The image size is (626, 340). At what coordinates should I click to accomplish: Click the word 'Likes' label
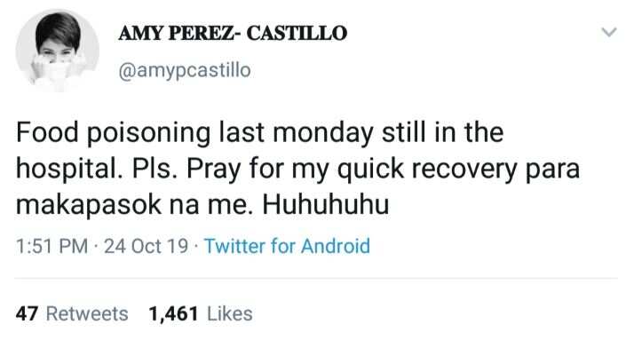[x=230, y=313]
